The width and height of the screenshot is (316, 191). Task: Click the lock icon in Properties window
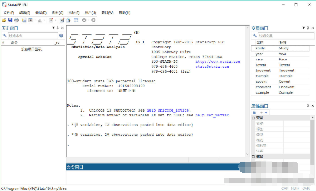255,112
